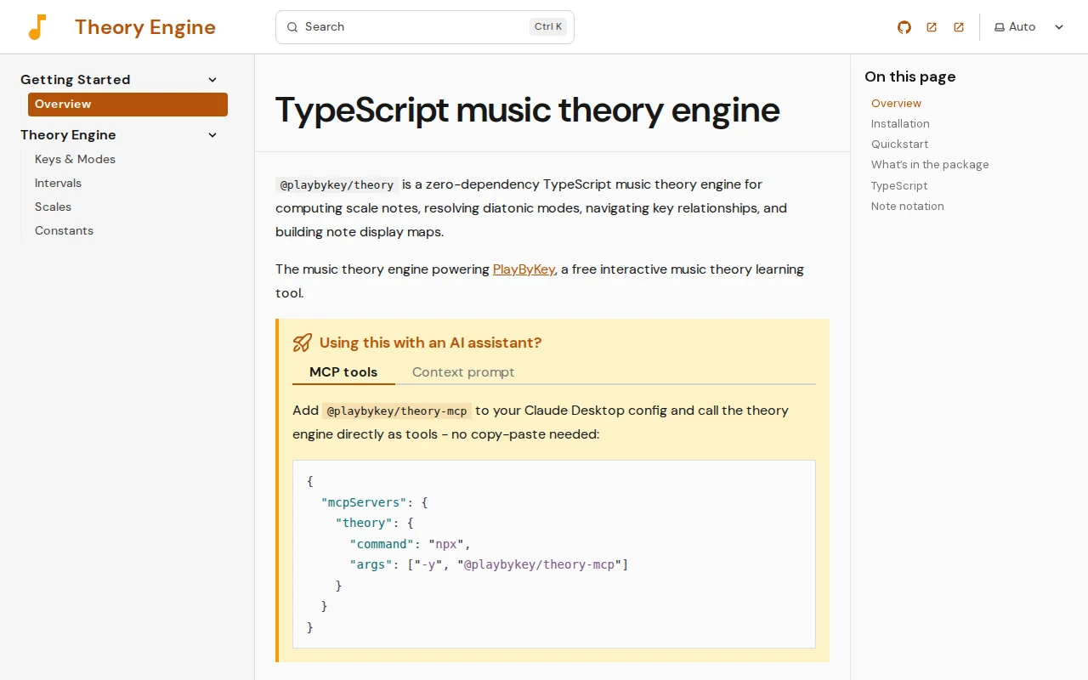The height and width of the screenshot is (680, 1088).
Task: Jump to What's in the package
Action: click(930, 164)
